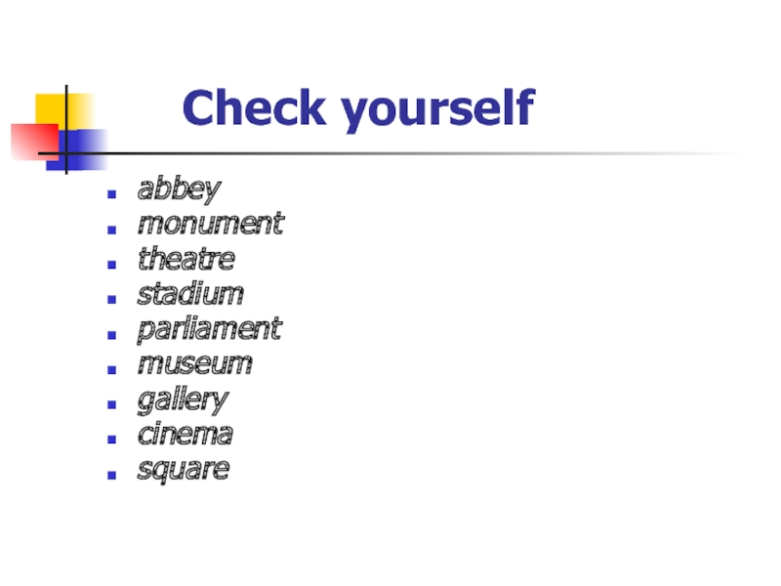Click on the word cinema

click(x=185, y=435)
